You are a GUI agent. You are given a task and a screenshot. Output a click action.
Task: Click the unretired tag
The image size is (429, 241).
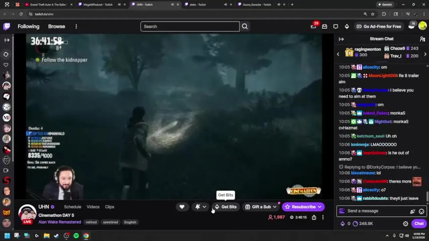tap(110, 222)
